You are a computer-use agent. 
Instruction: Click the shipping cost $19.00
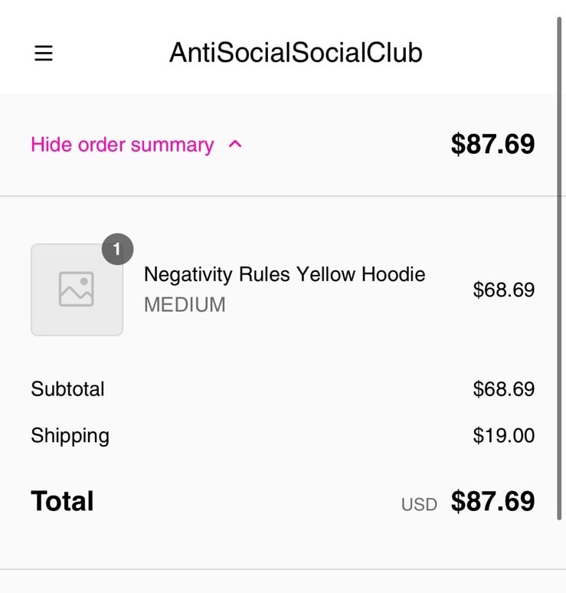click(504, 436)
